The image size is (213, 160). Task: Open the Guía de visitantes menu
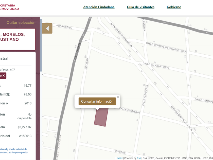tap(140, 7)
